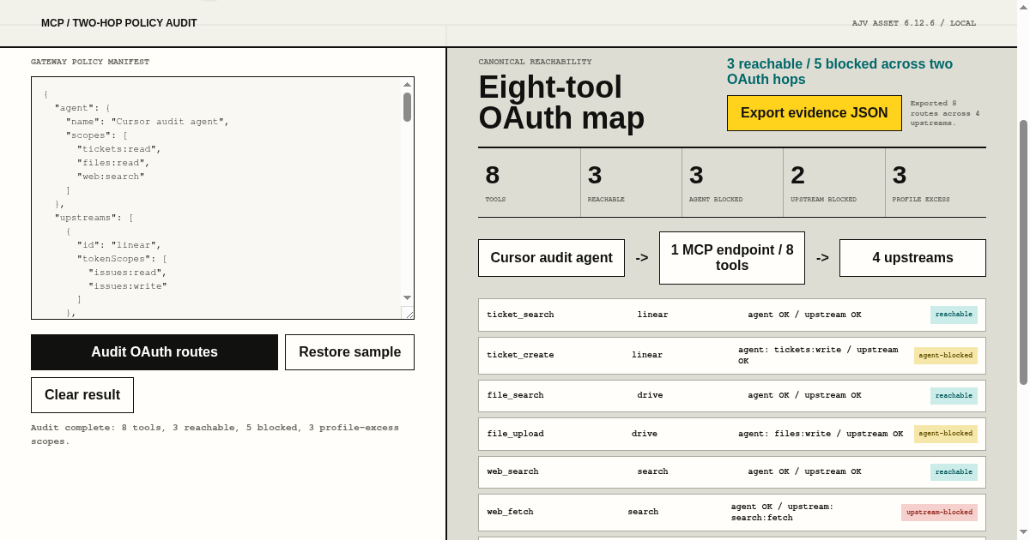This screenshot has width=1030, height=540.
Task: Click reachable badge on file_search row
Action: (954, 395)
